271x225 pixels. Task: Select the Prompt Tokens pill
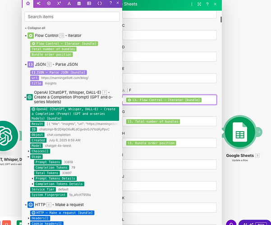(48, 162)
